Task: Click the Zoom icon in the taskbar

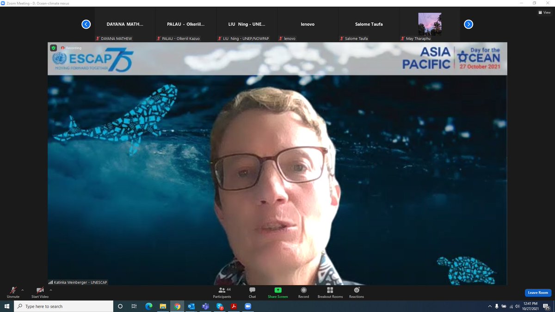Action: point(247,306)
